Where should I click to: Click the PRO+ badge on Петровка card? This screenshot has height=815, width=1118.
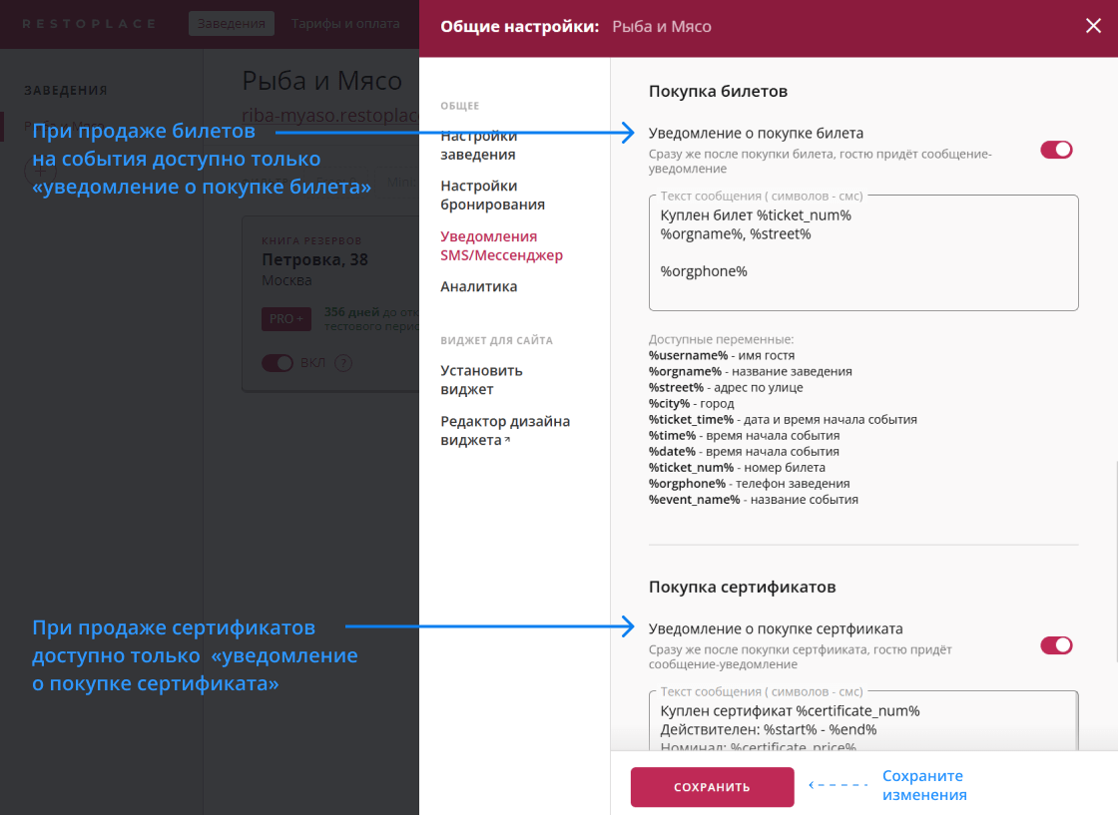point(286,319)
